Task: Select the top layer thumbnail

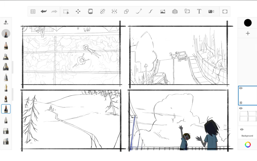Action: click(248, 96)
